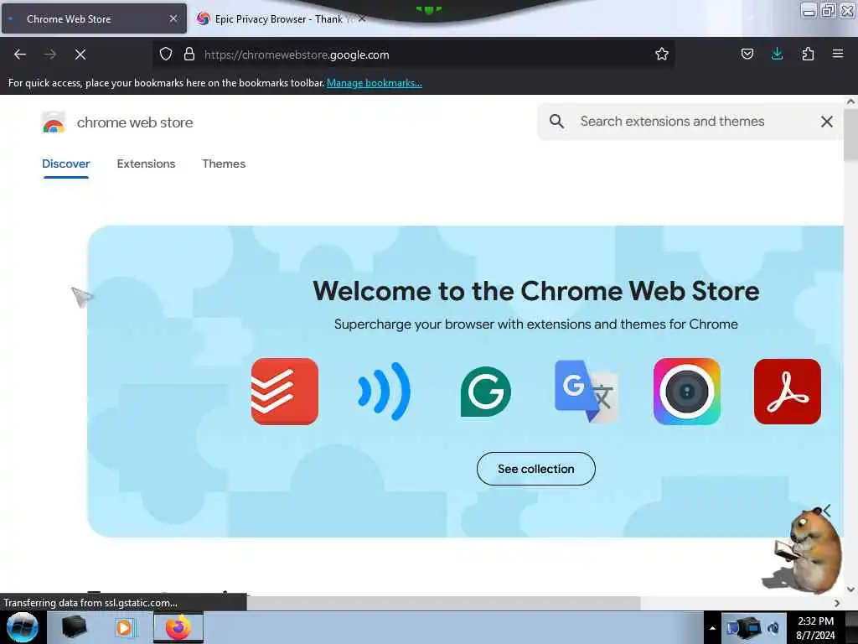Screen dimensions: 858x644
Task: Open the Save to Pocket icon
Action: pyautogui.click(x=747, y=55)
